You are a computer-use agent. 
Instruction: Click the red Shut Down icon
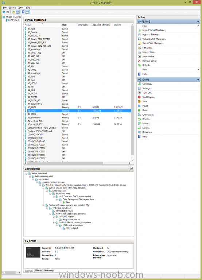pos(139,97)
